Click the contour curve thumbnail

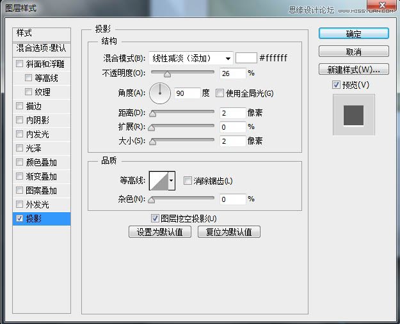click(x=159, y=181)
